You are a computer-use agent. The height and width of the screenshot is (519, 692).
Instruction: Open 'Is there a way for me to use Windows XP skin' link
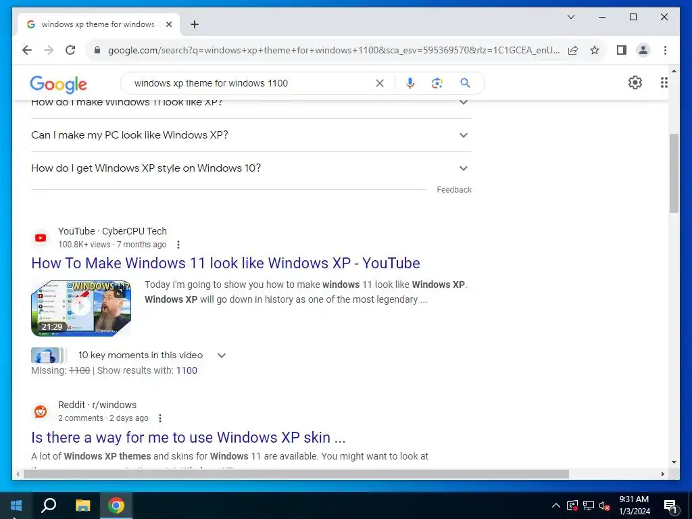coord(188,437)
